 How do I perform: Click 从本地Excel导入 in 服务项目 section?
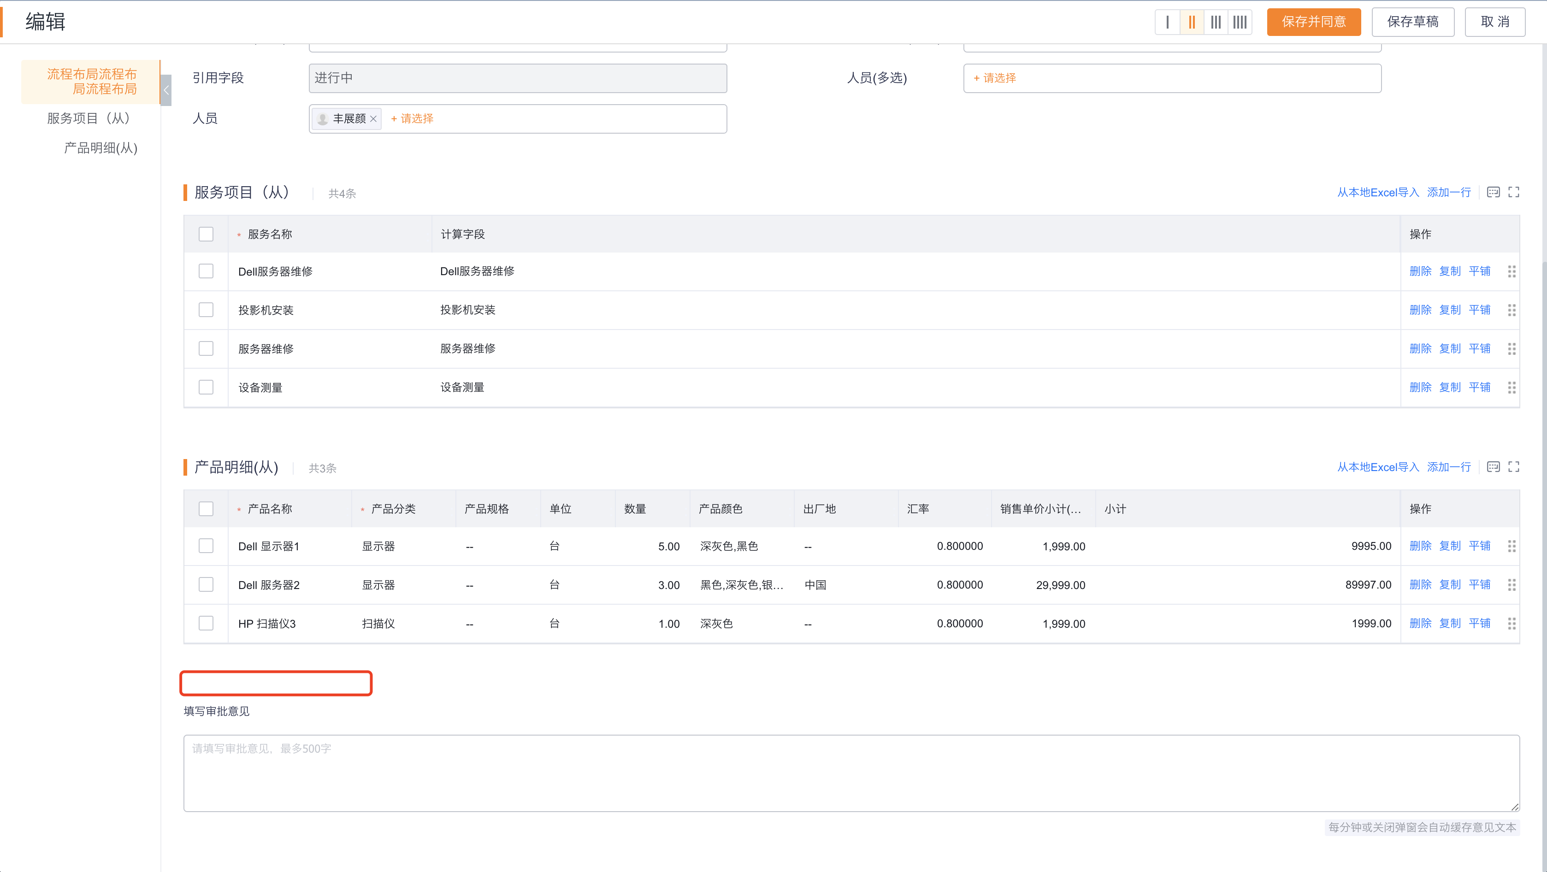(x=1378, y=192)
